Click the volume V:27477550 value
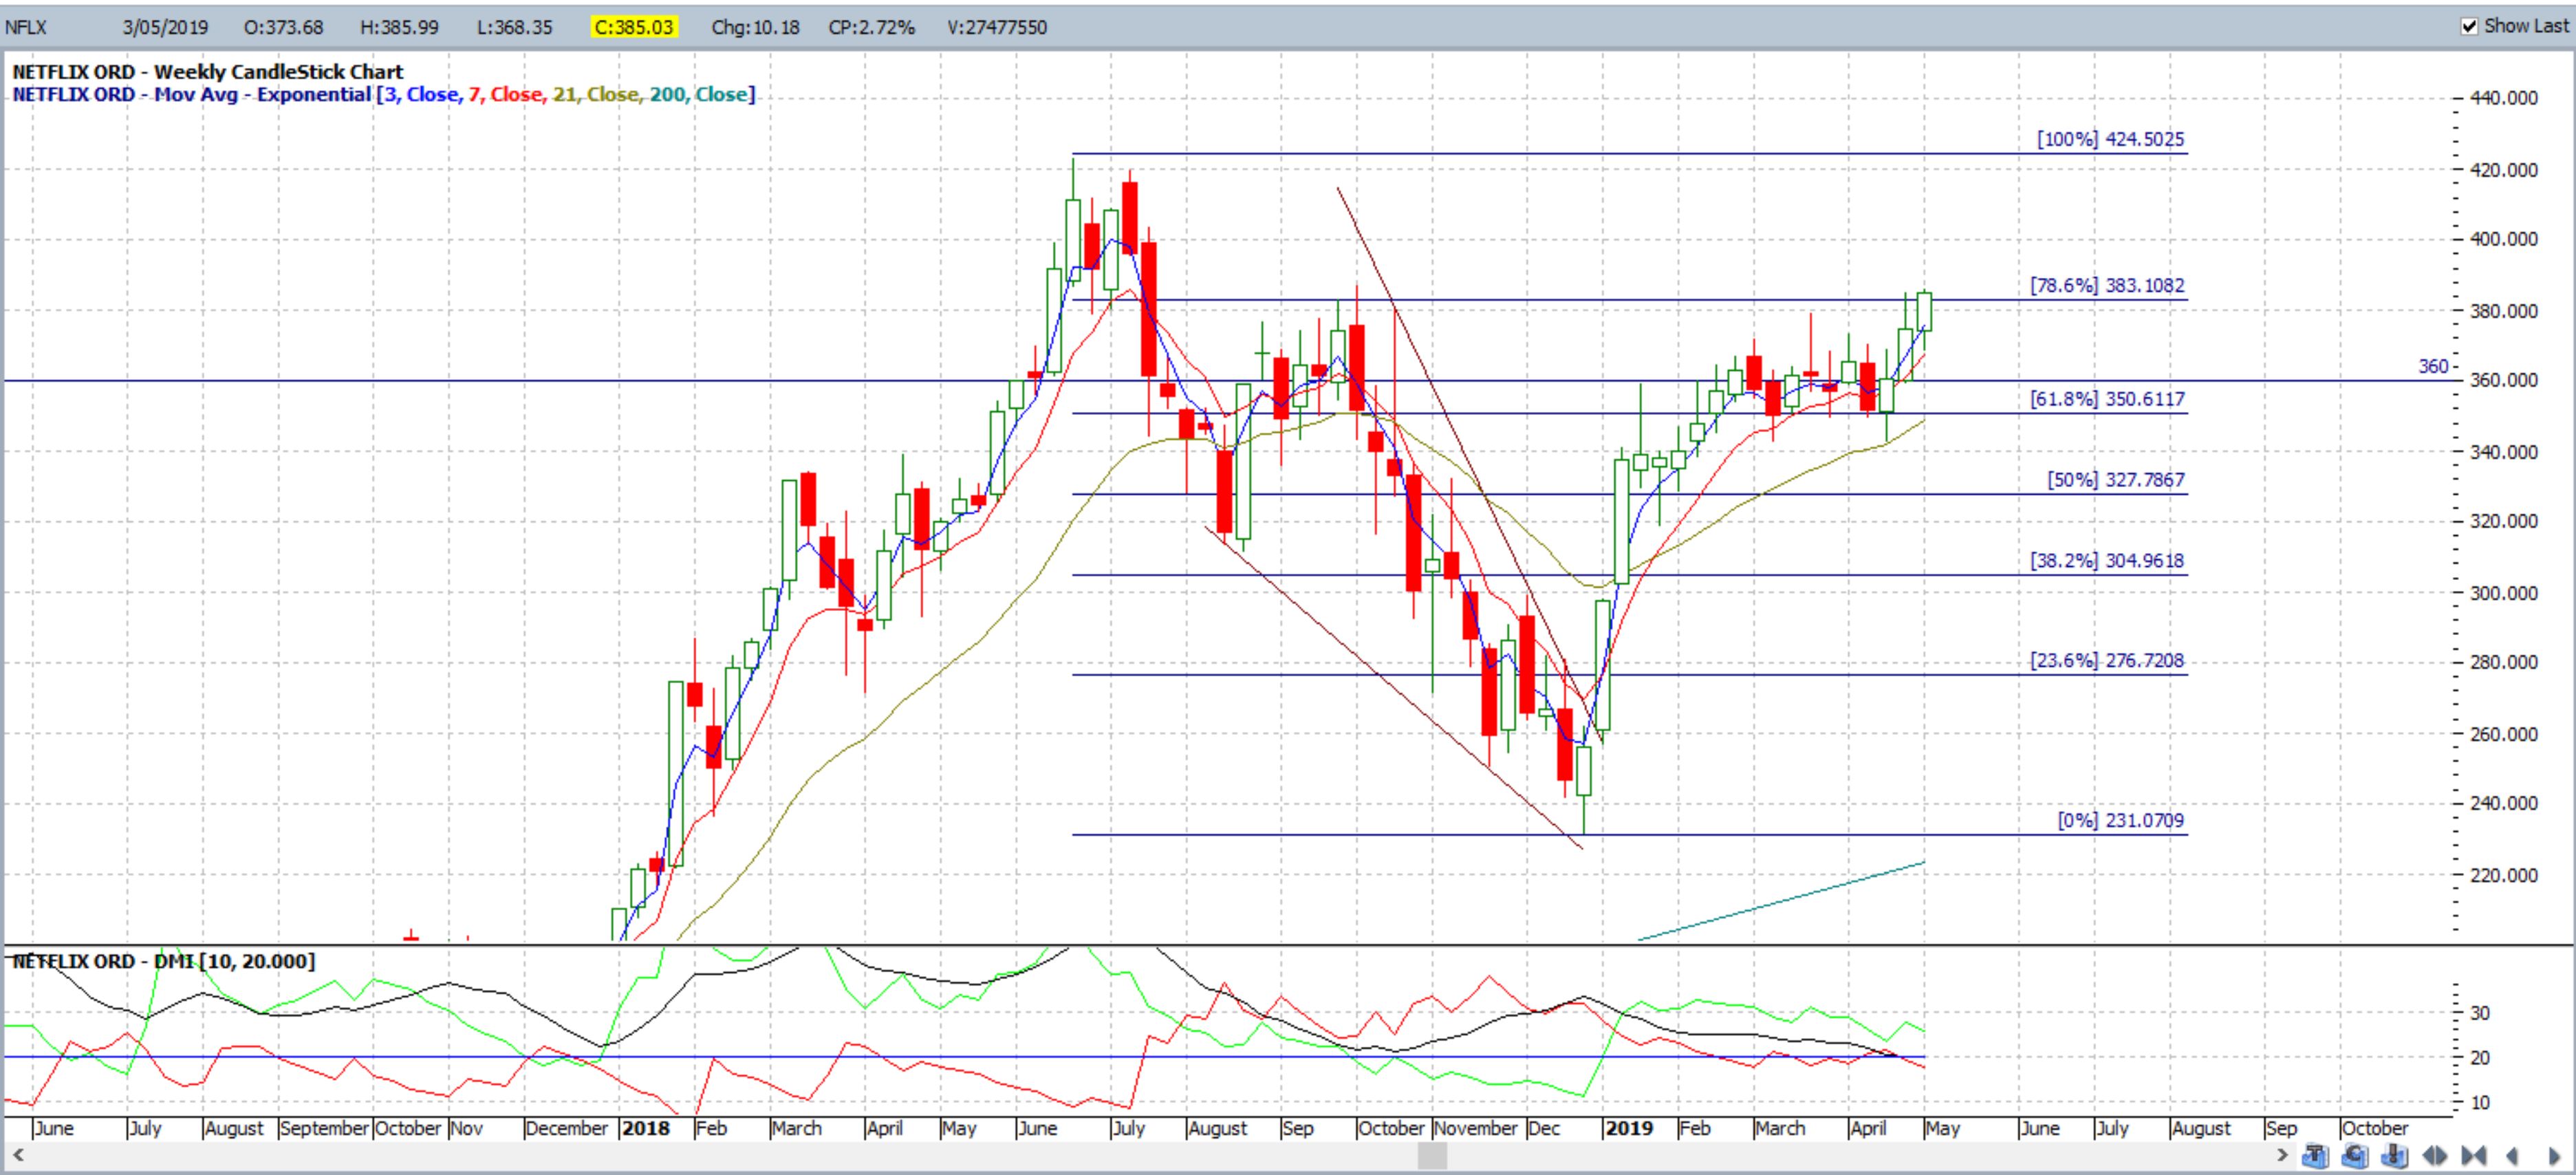Image resolution: width=2576 pixels, height=1175 pixels. (998, 27)
